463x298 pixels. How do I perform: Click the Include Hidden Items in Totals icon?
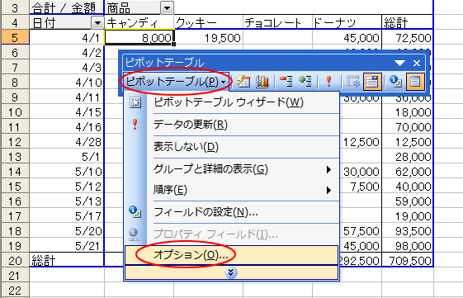[x=353, y=81]
